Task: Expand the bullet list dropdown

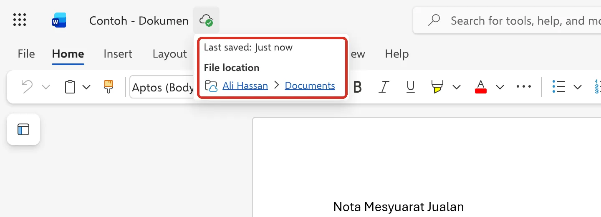Action: (578, 87)
